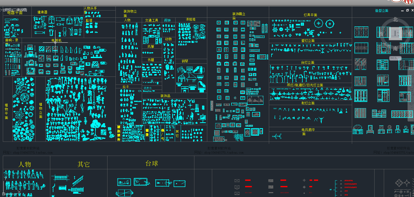Select the east 东 compass direction
414x197 pixels.
410,34
